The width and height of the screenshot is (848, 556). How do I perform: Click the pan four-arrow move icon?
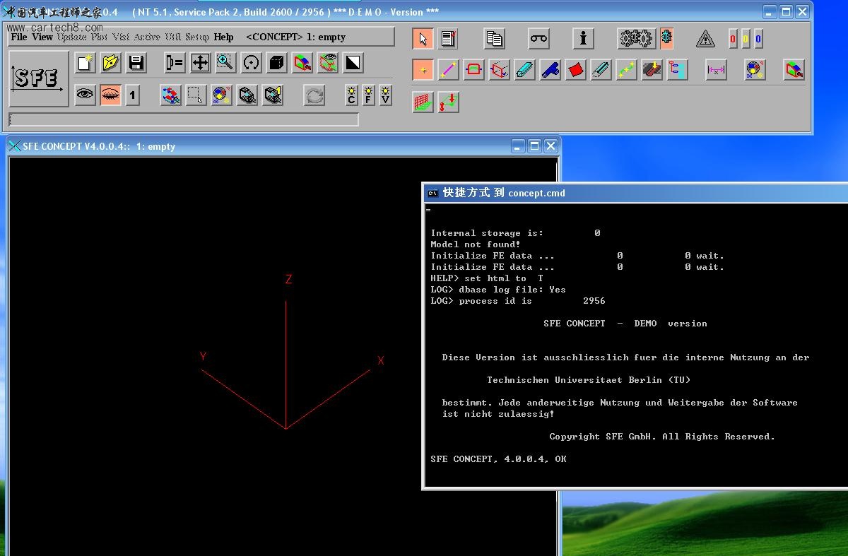point(200,63)
